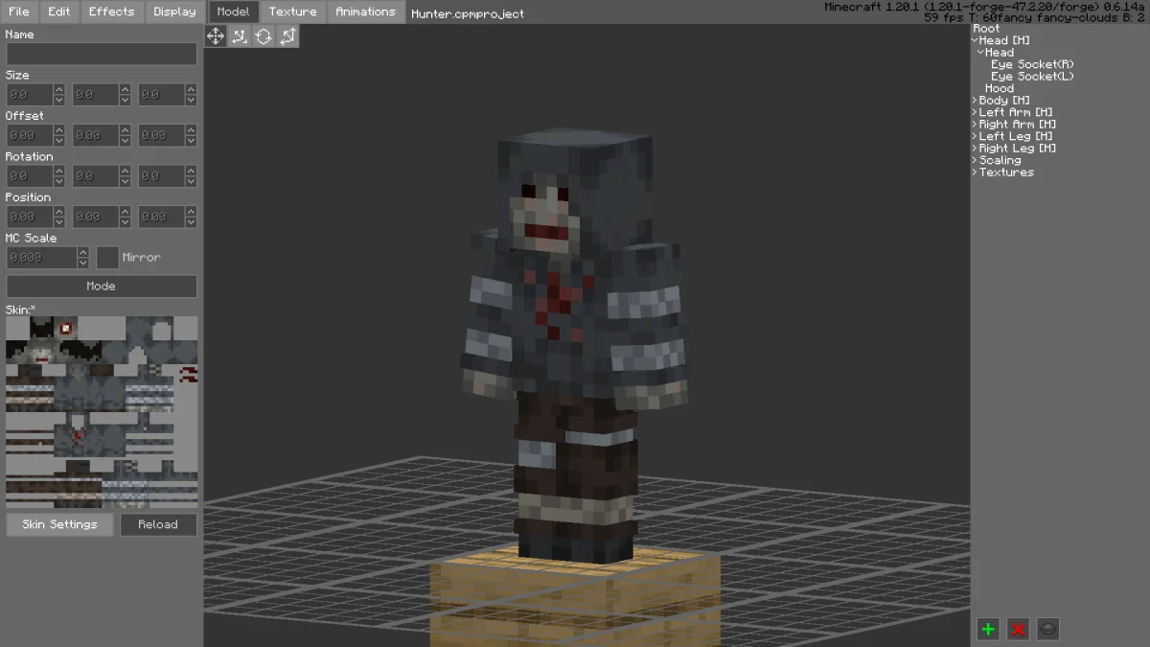Select the resize/scale tool icon in viewport toolbar
Image resolution: width=1150 pixels, height=647 pixels.
240,36
